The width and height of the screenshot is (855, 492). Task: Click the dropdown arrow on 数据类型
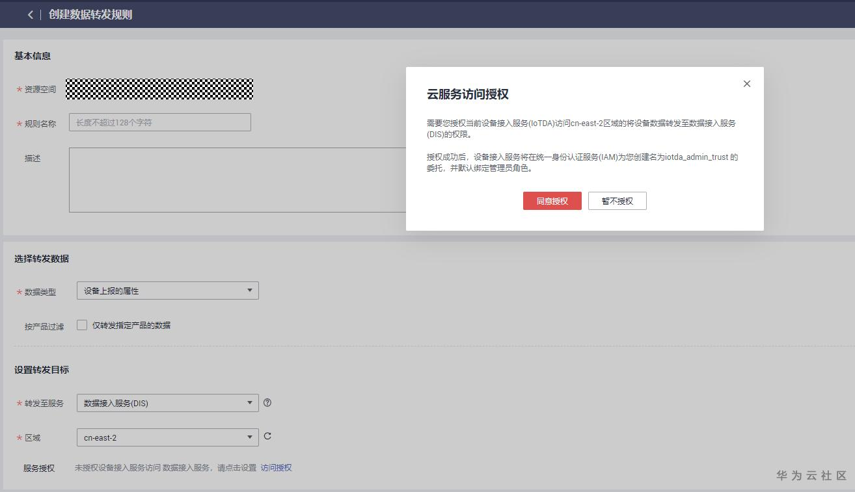click(x=249, y=291)
